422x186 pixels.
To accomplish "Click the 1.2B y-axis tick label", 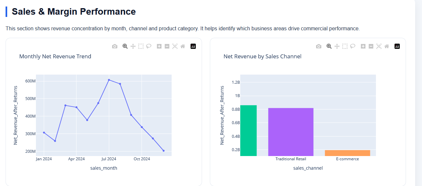I will click(x=236, y=82).
